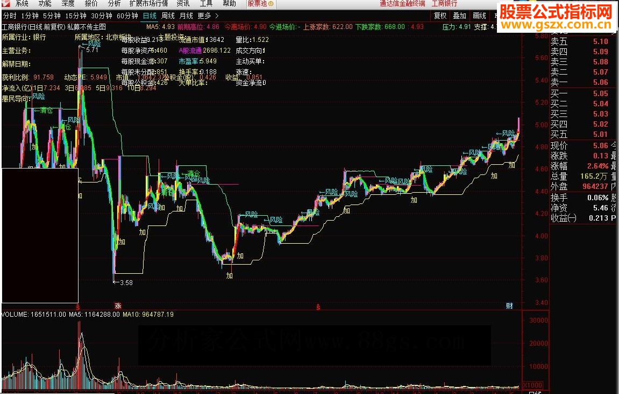
Task: Open the 工具 menu
Action: [x=206, y=4]
